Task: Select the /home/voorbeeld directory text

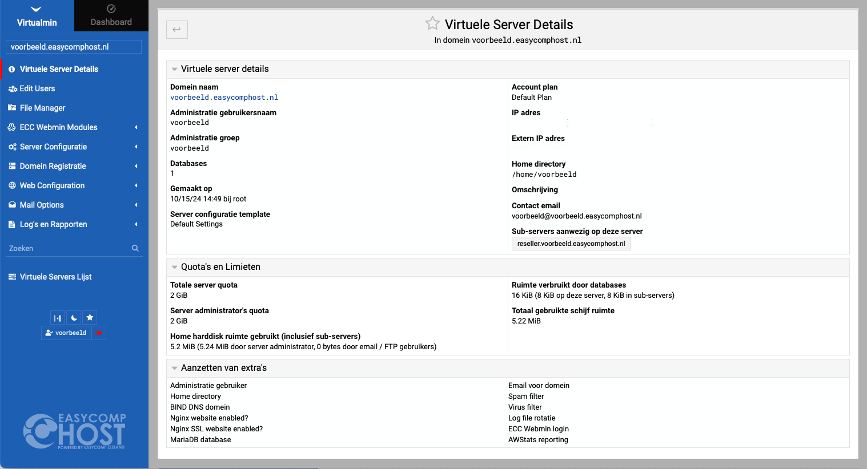Action: [x=544, y=175]
